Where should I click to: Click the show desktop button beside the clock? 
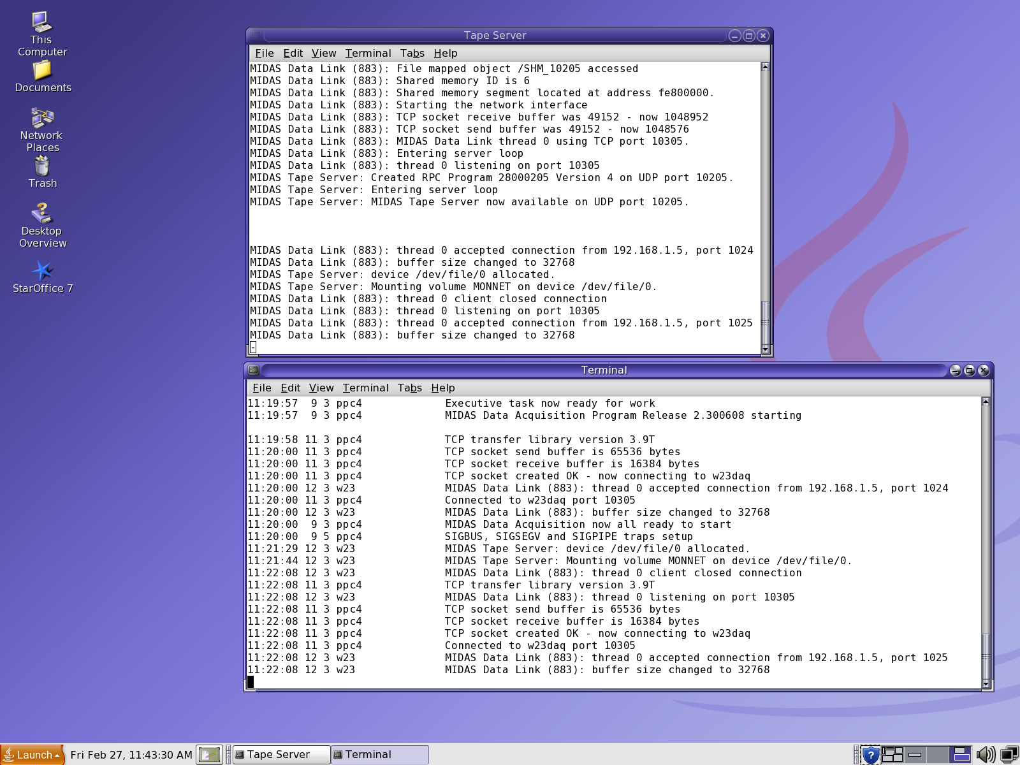coord(209,755)
